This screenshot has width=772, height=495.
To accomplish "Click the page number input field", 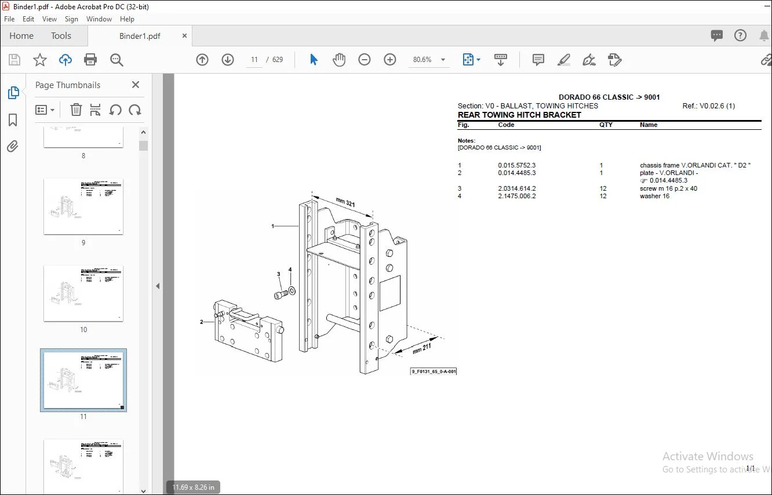I will pyautogui.click(x=254, y=60).
